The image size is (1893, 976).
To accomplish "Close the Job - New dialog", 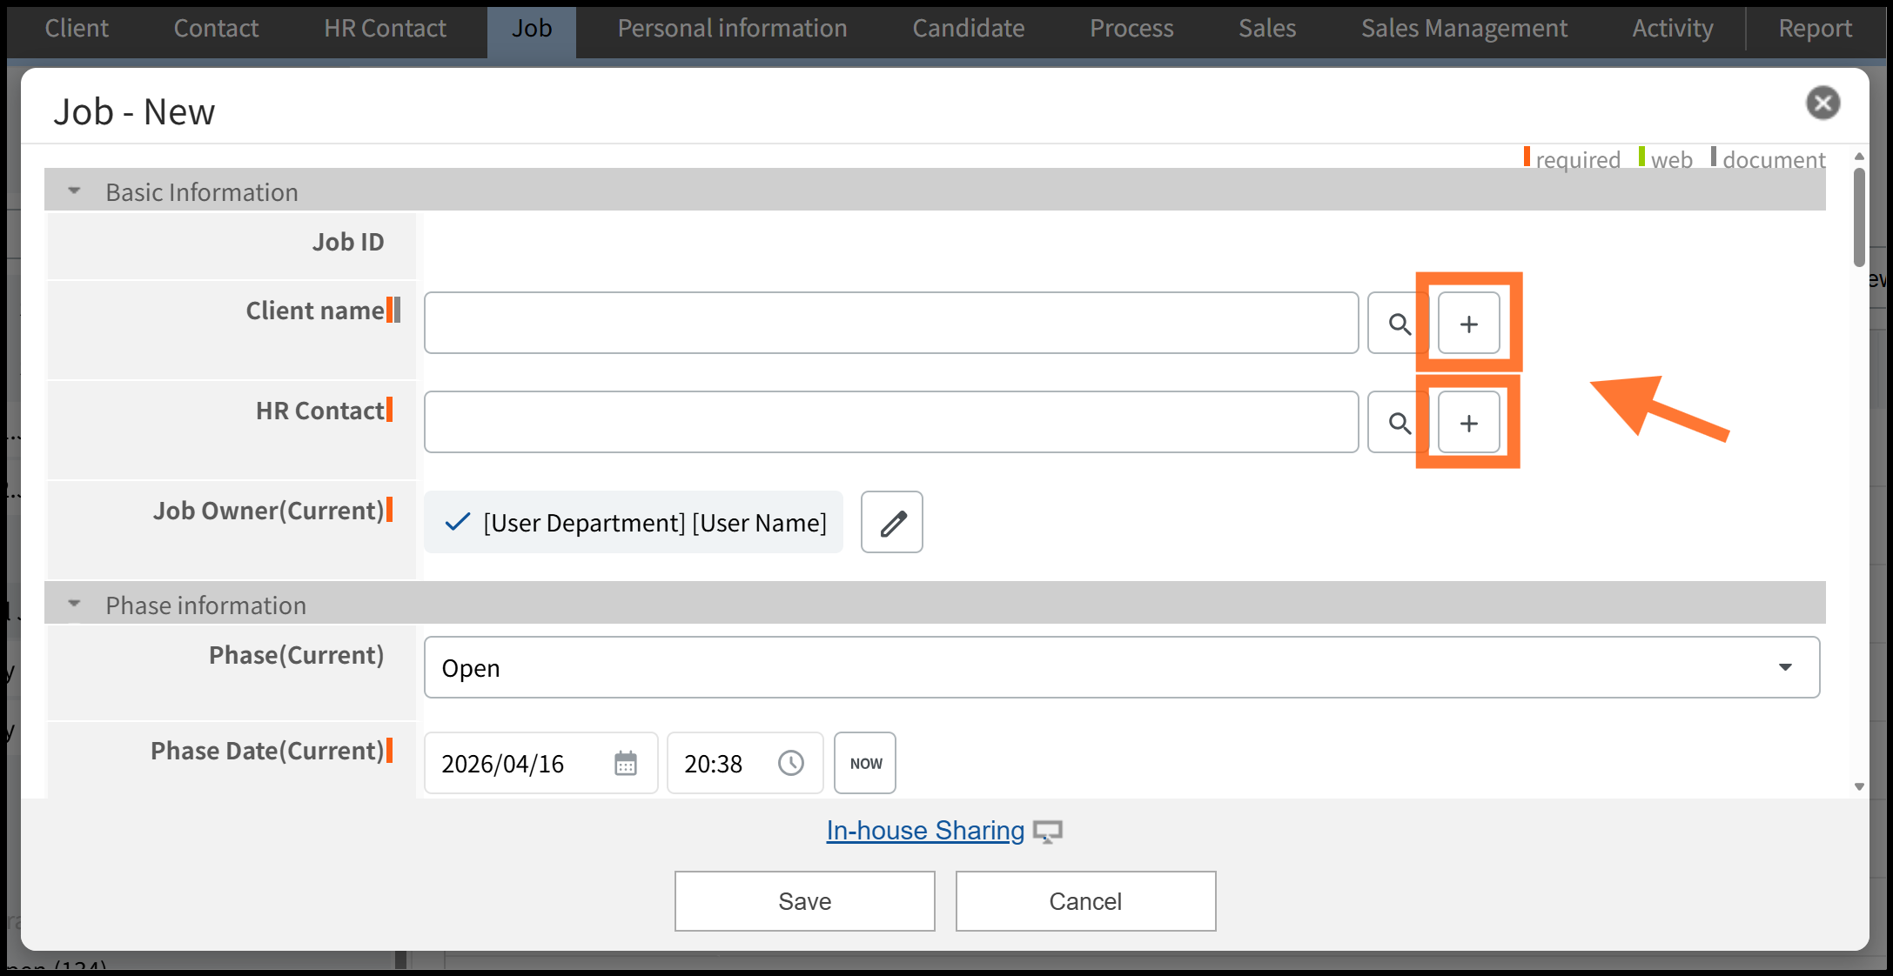I will point(1823,104).
